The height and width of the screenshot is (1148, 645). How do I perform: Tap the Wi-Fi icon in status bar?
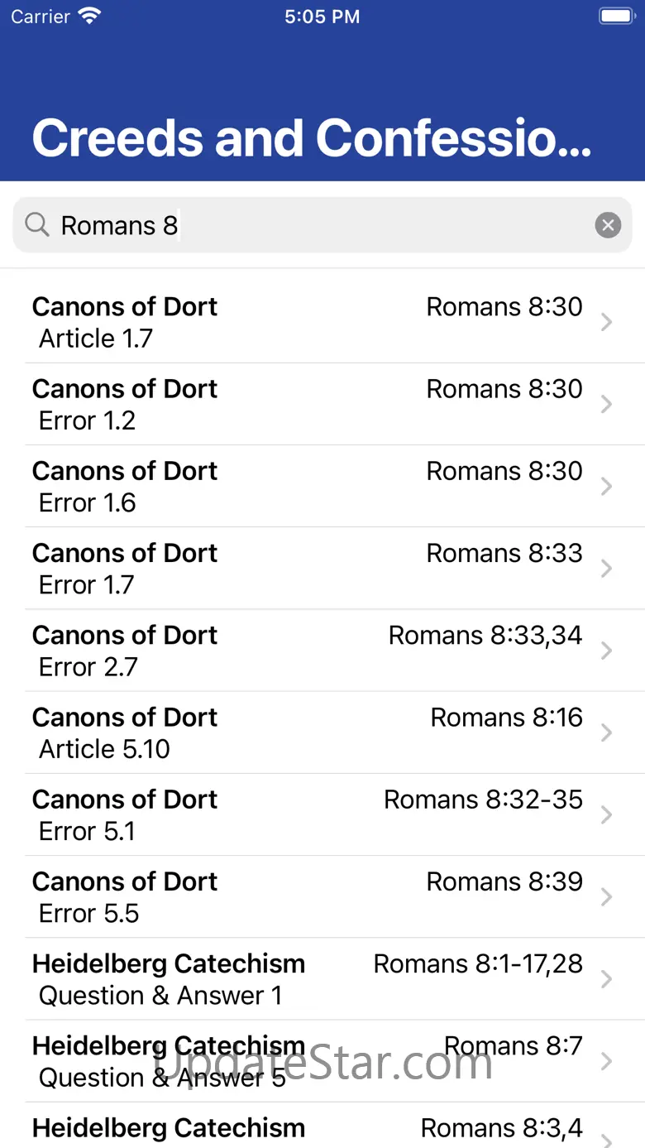[90, 17]
